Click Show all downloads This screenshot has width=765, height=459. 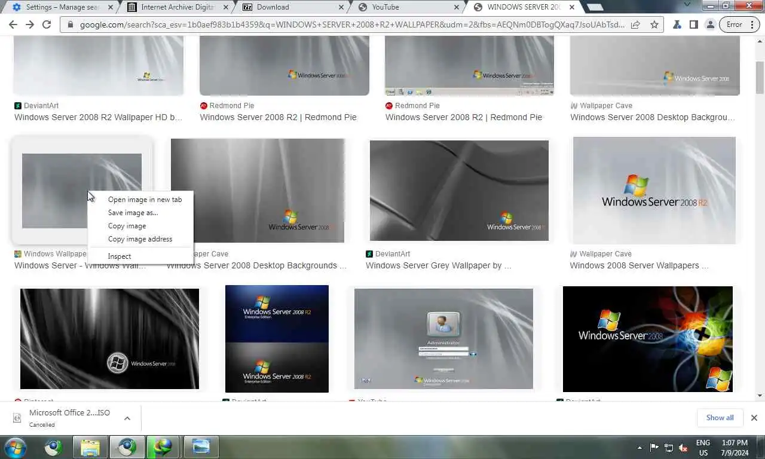point(720,418)
